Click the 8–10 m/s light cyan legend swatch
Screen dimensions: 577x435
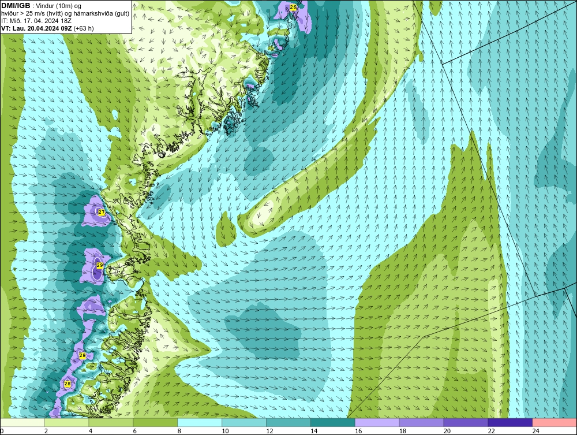(x=200, y=422)
